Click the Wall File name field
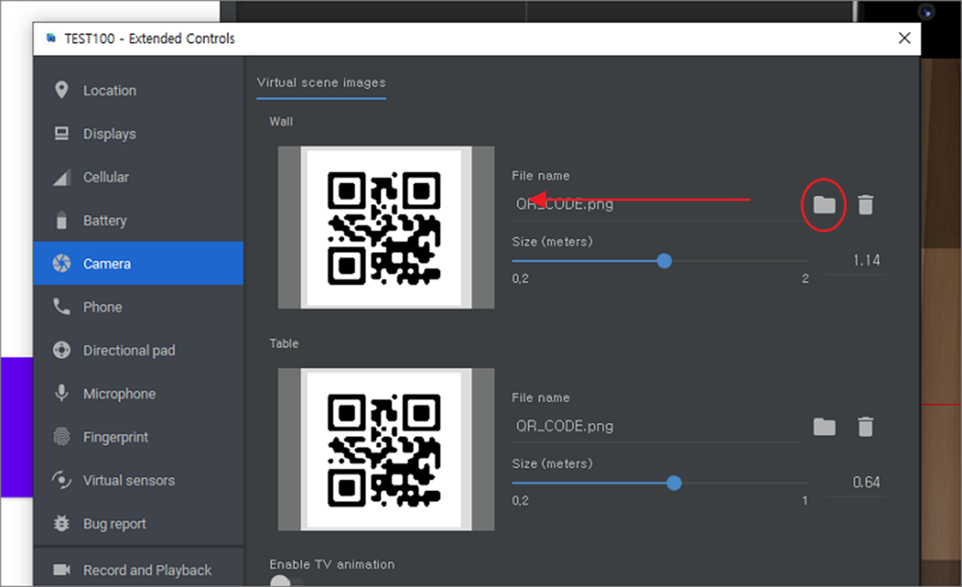Viewport: 962px width, 587px height. [657, 205]
